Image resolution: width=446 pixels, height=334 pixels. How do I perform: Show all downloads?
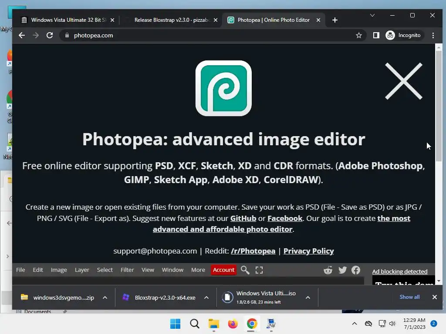click(409, 297)
